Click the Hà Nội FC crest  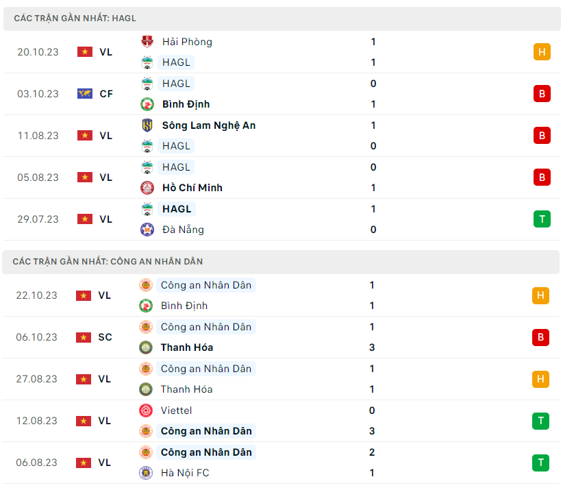(x=146, y=473)
